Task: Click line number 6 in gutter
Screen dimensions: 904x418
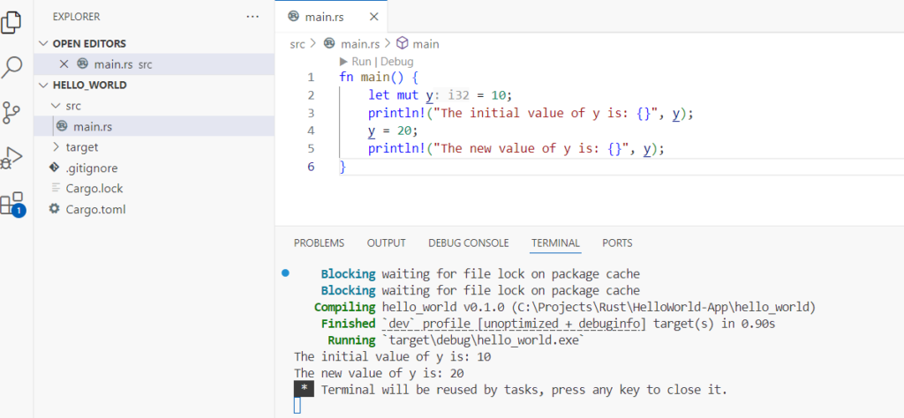Action: (312, 167)
